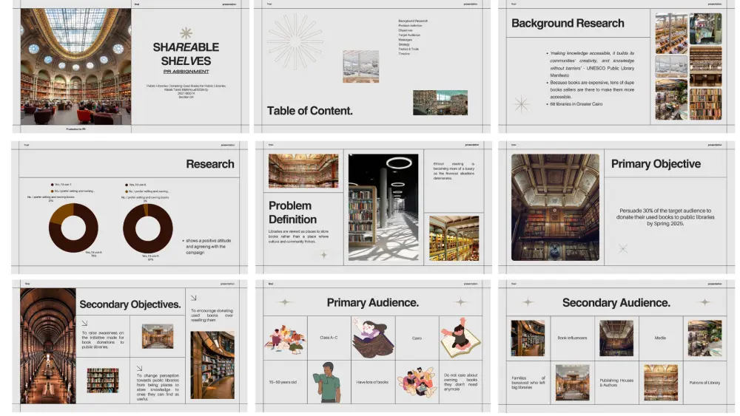Click the small cross-star icon on Primary Objective slide
The width and height of the screenshot is (740, 416).
623,249
